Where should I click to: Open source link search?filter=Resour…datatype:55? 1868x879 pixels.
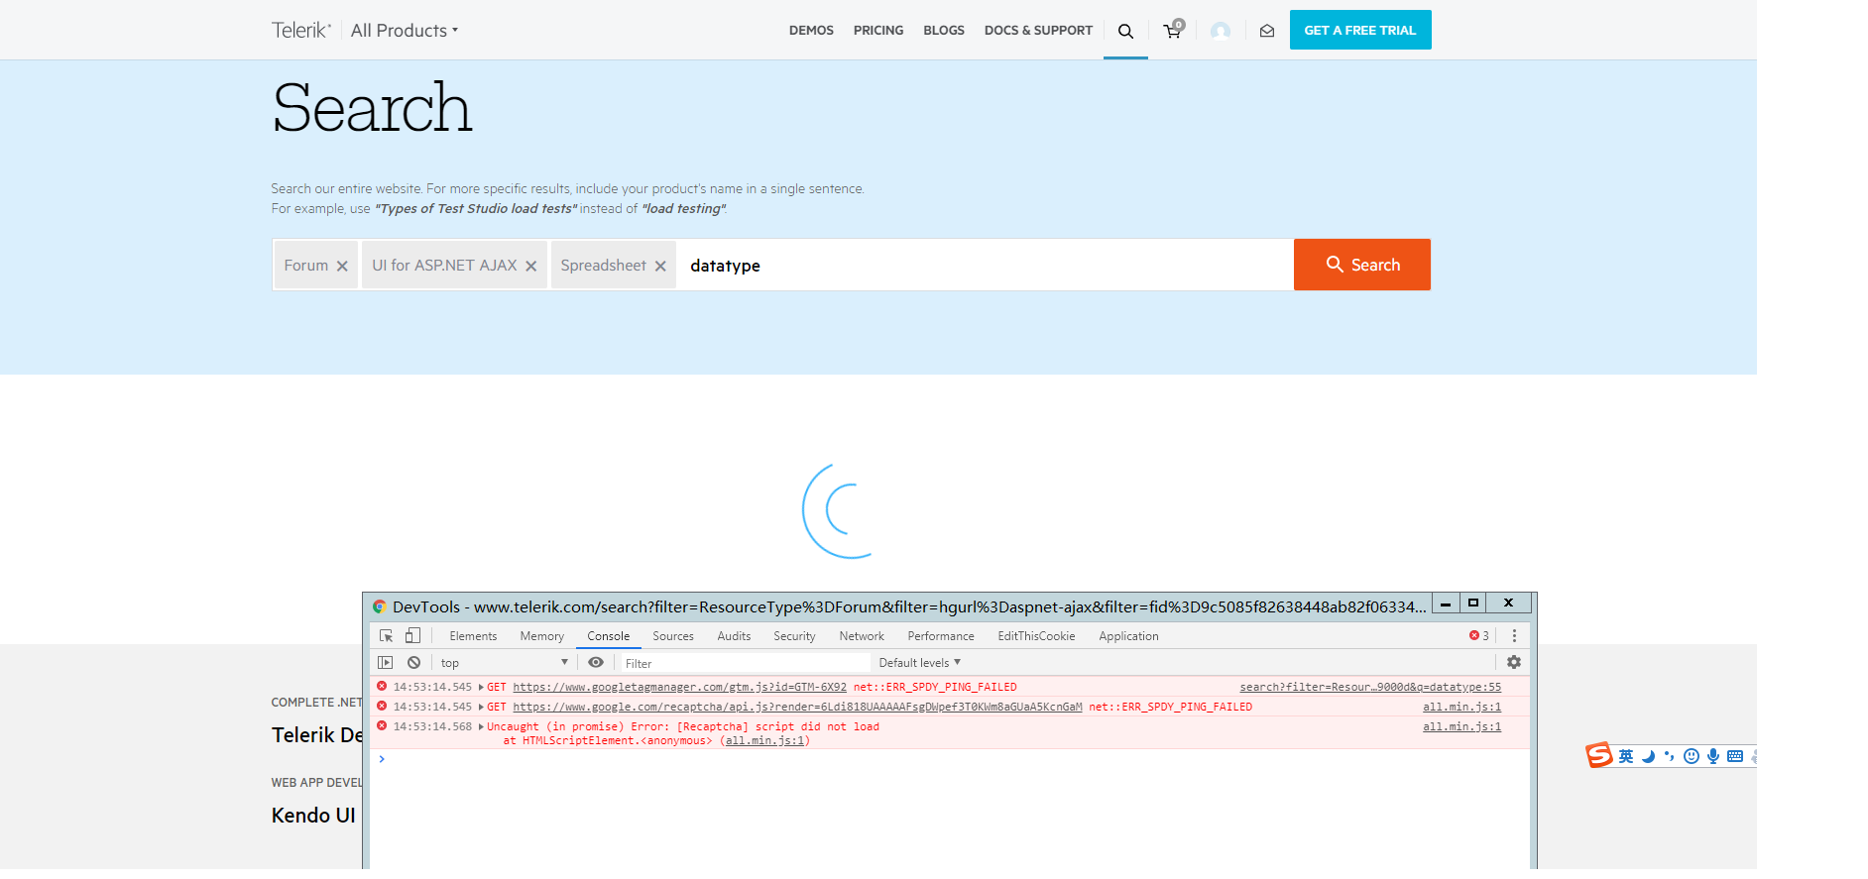click(x=1370, y=688)
